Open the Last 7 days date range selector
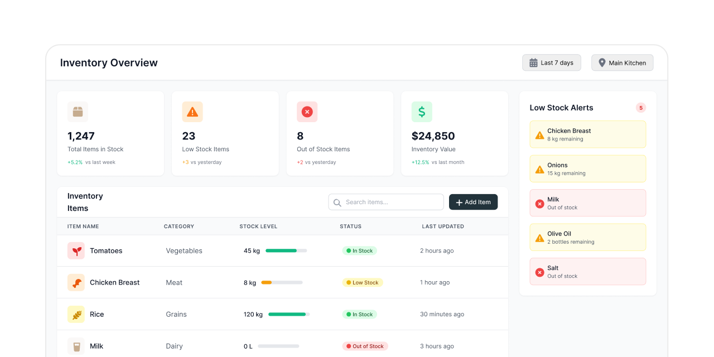 [551, 62]
